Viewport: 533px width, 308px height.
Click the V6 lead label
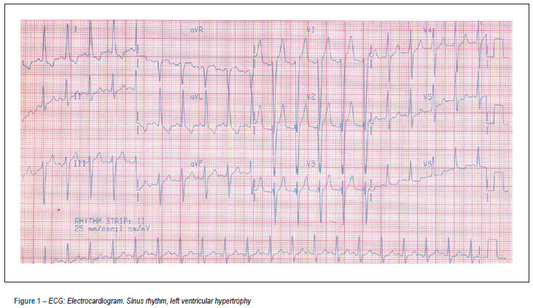click(x=427, y=164)
